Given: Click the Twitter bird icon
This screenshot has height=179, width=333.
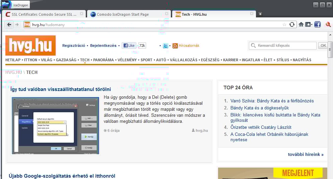Looking at the screenshot, I should 165,46.
